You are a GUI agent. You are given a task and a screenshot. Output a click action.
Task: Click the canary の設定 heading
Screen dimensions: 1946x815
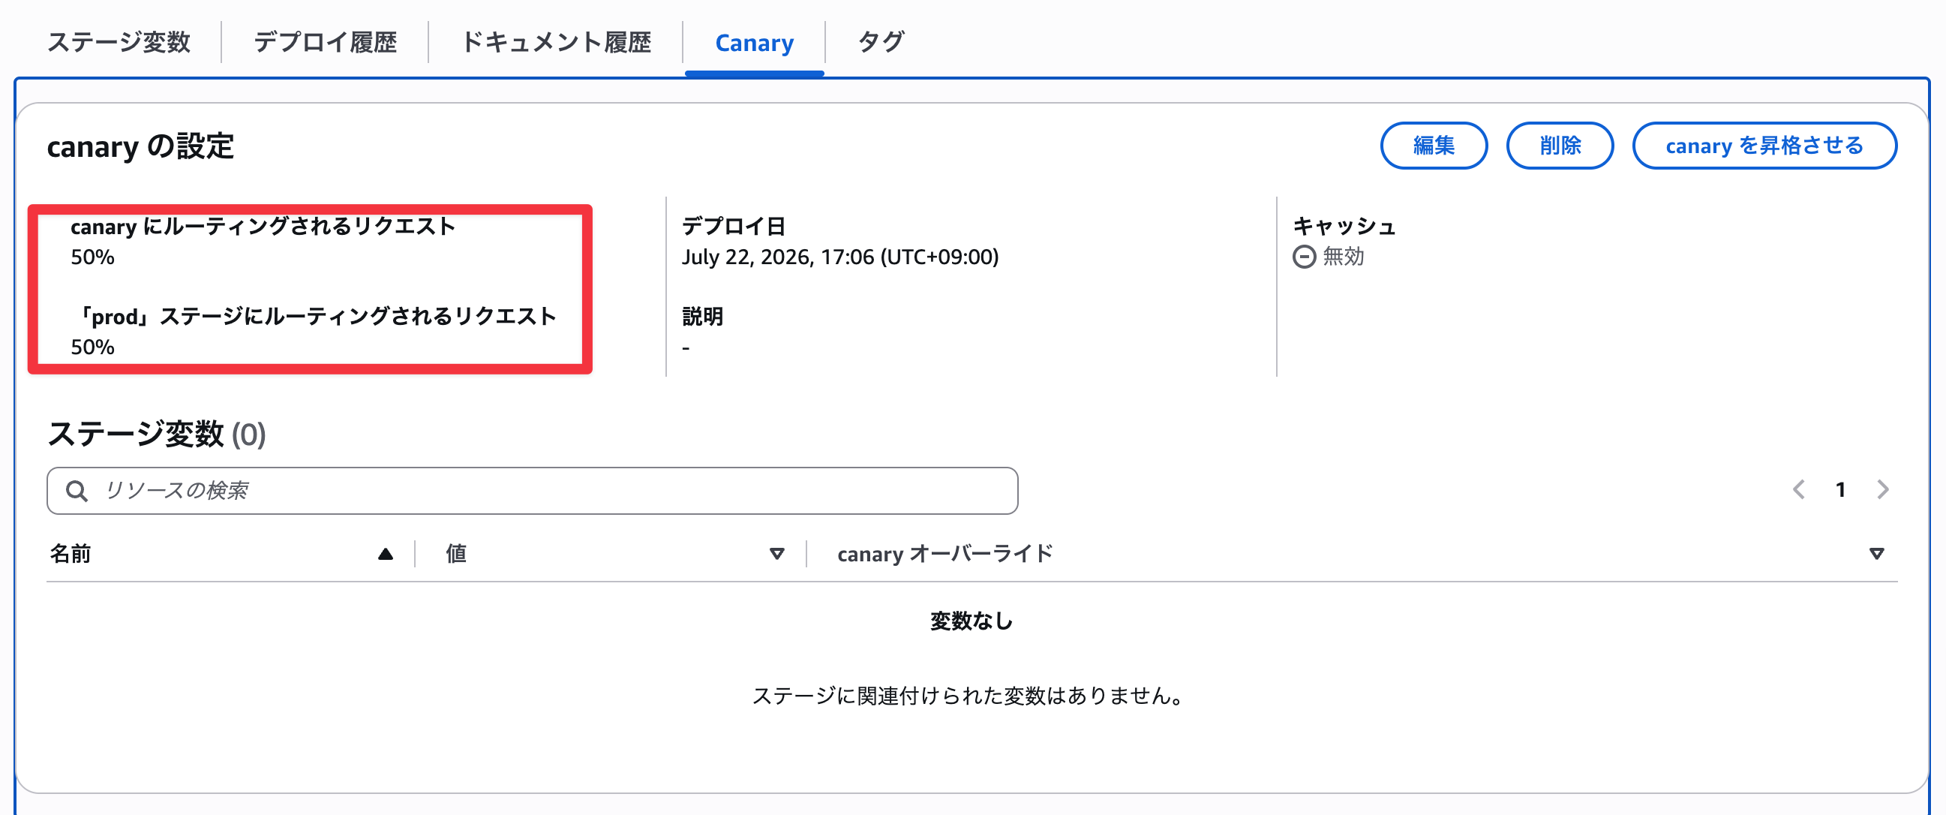(x=140, y=146)
